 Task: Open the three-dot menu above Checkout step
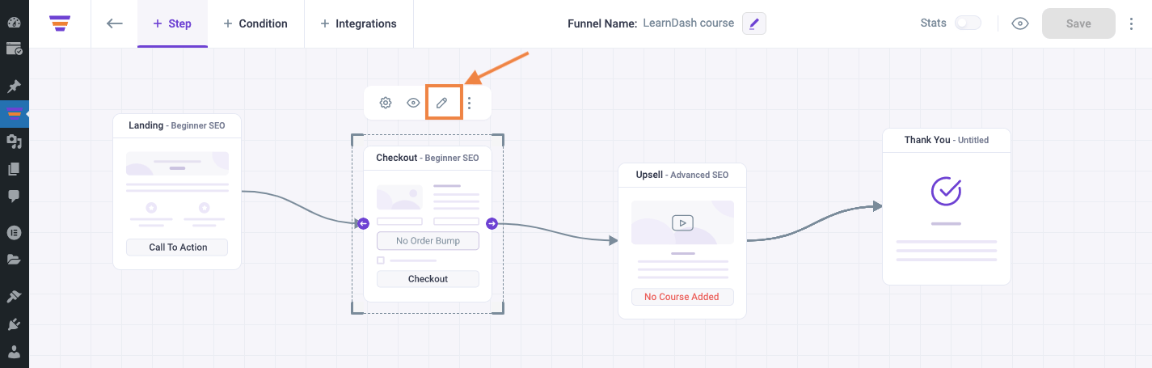click(470, 103)
